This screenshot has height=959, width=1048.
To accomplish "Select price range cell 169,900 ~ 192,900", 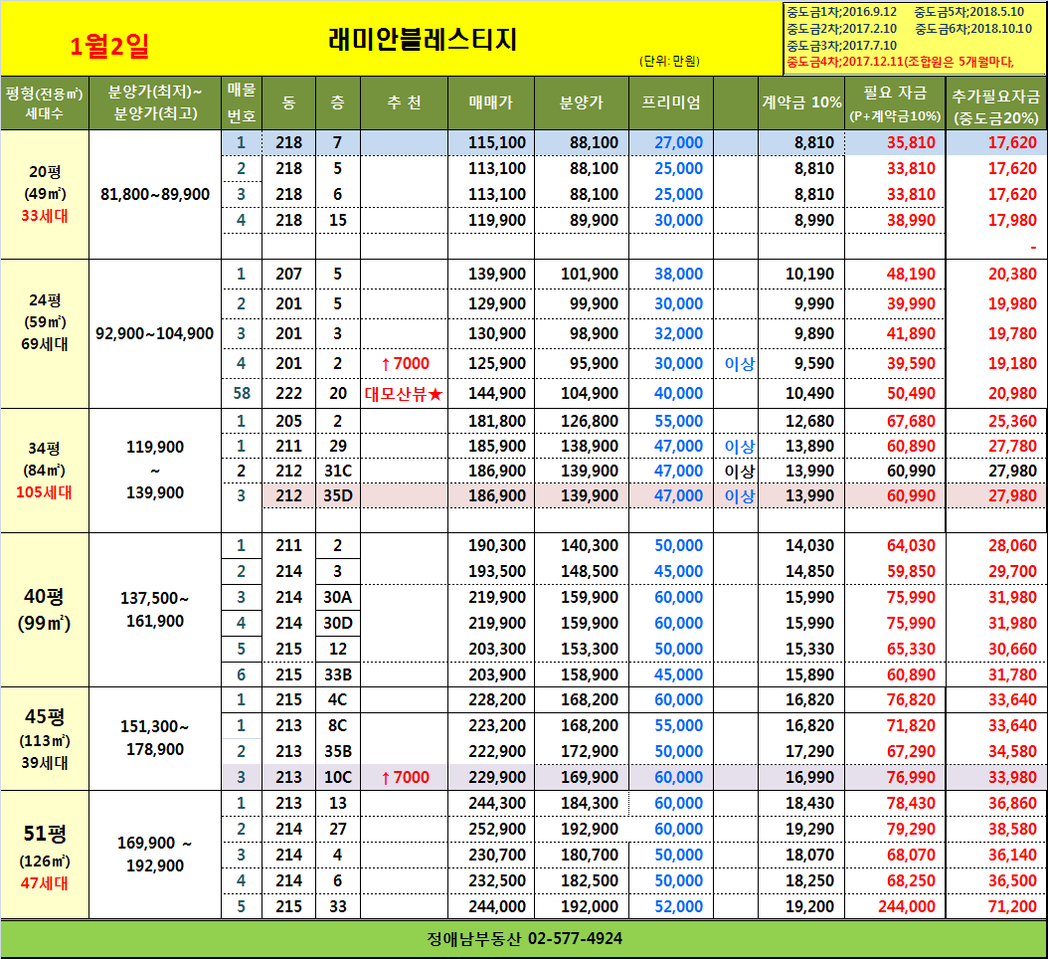I will 155,854.
